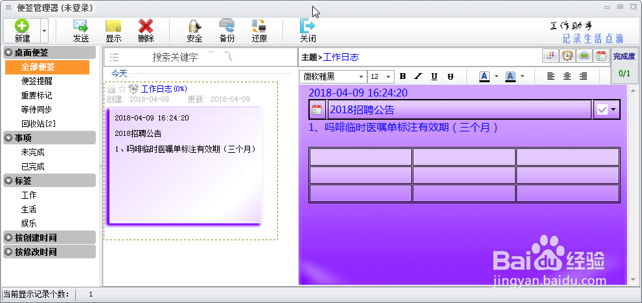This screenshot has width=642, height=303.
Task: Apply the text highlight color A button
Action: pos(510,76)
